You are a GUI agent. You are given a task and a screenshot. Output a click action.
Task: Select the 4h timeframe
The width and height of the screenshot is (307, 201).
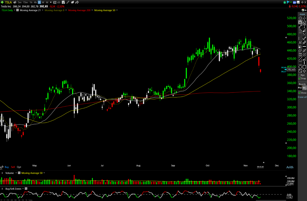(x=35, y=2)
